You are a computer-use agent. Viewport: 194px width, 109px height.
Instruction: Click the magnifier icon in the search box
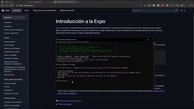134,11
